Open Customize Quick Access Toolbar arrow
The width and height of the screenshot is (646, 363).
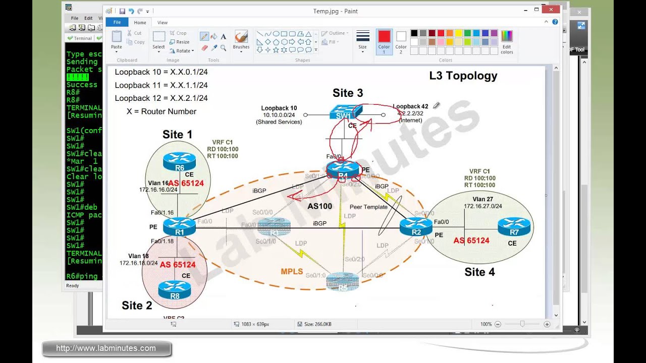coord(148,11)
